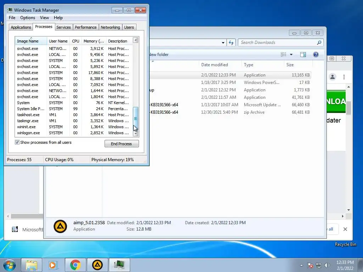363x272 pixels.
Task: Sort processes by CPU column
Action: 76,41
